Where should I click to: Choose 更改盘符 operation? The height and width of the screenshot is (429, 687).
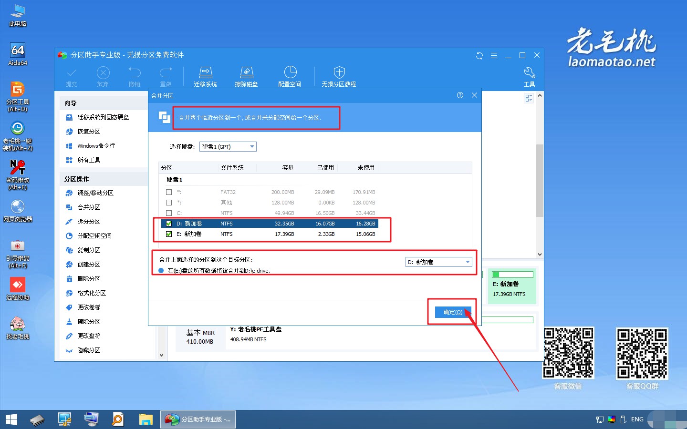coord(89,336)
